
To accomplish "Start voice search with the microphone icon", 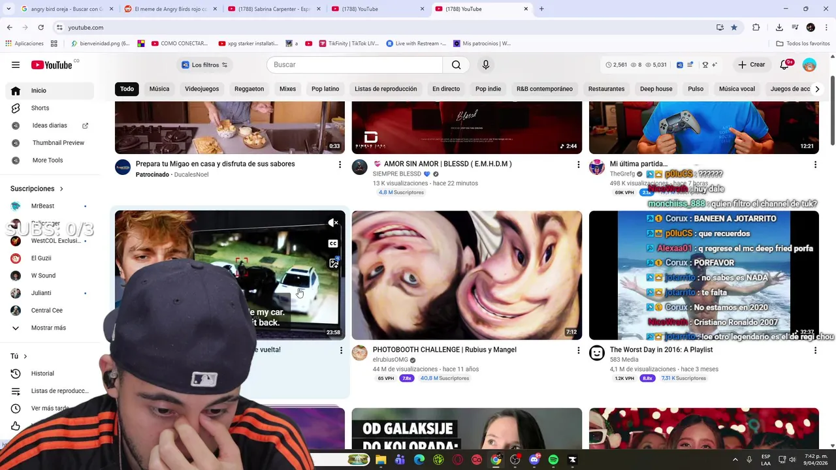I will pos(485,65).
